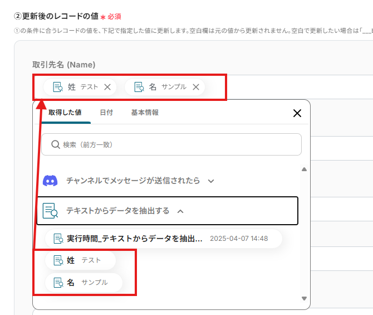Click the chevron beside チャンネルでメッセージが送信されたら

point(211,181)
